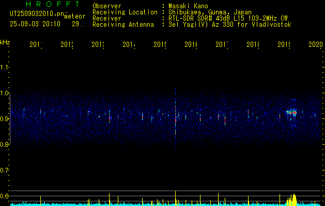Image resolution: width=325 pixels, height=206 pixels.
Task: Select receiver info RTL-SDR SDR# 43dB line
Action: 228,19
